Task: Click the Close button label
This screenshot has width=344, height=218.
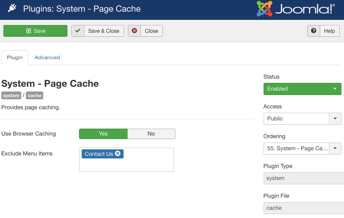Action: pyautogui.click(x=151, y=31)
